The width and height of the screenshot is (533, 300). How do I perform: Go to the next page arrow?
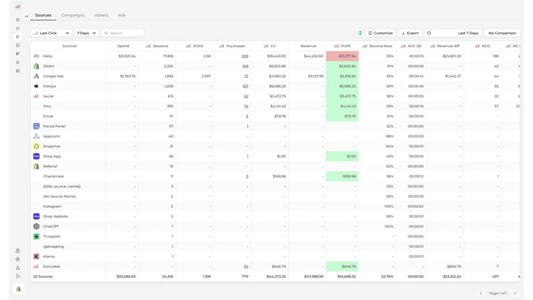click(x=515, y=293)
